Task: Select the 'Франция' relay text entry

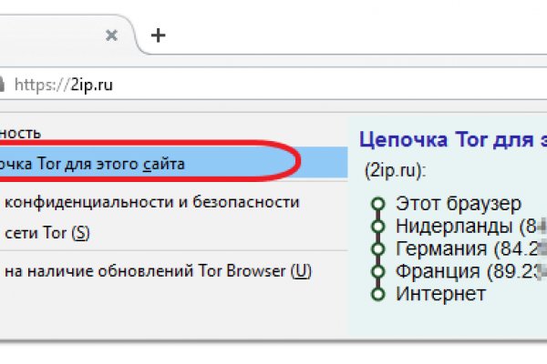Action: tap(449, 270)
